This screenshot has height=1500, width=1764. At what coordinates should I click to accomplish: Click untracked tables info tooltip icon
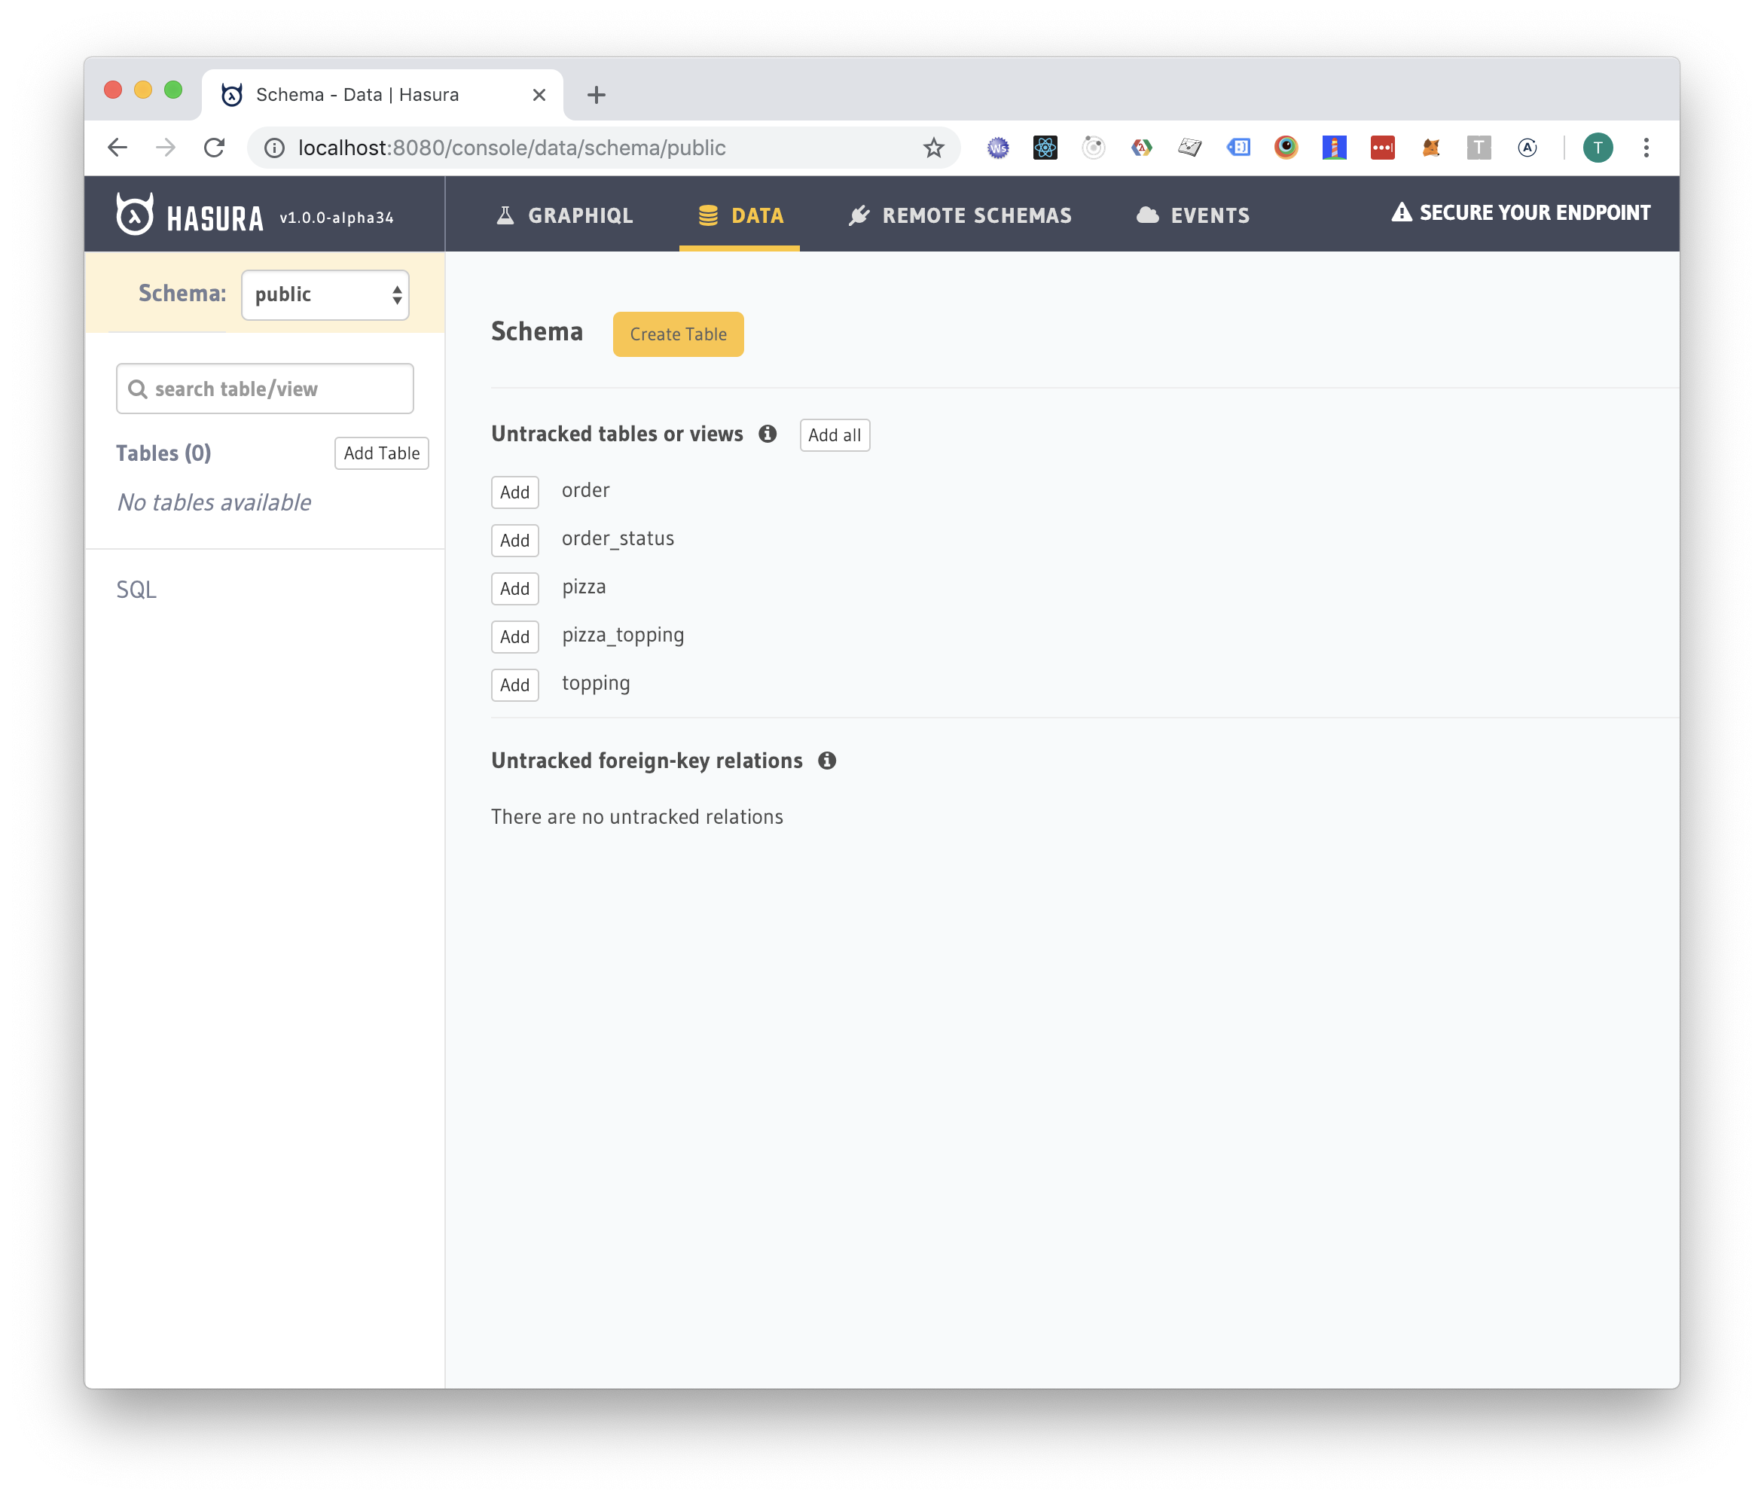coord(768,433)
